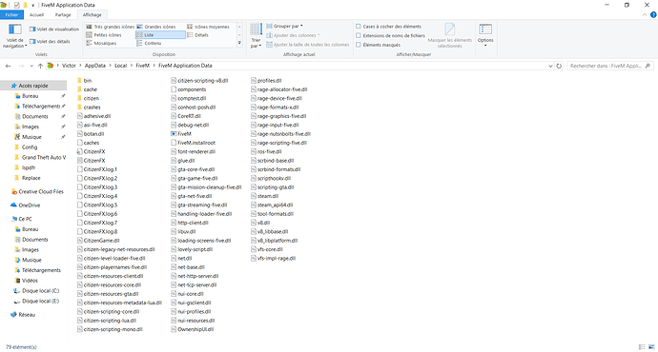Screen dimensions: 658x352
Task: Refresh the folder view
Action: [559, 66]
